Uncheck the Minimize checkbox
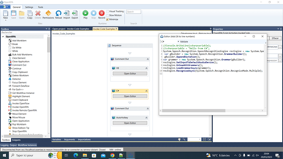This screenshot has height=159, width=283. 107,20
